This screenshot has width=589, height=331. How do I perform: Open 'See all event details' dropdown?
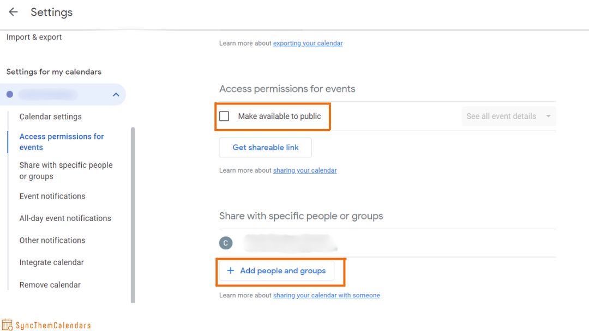(x=508, y=117)
